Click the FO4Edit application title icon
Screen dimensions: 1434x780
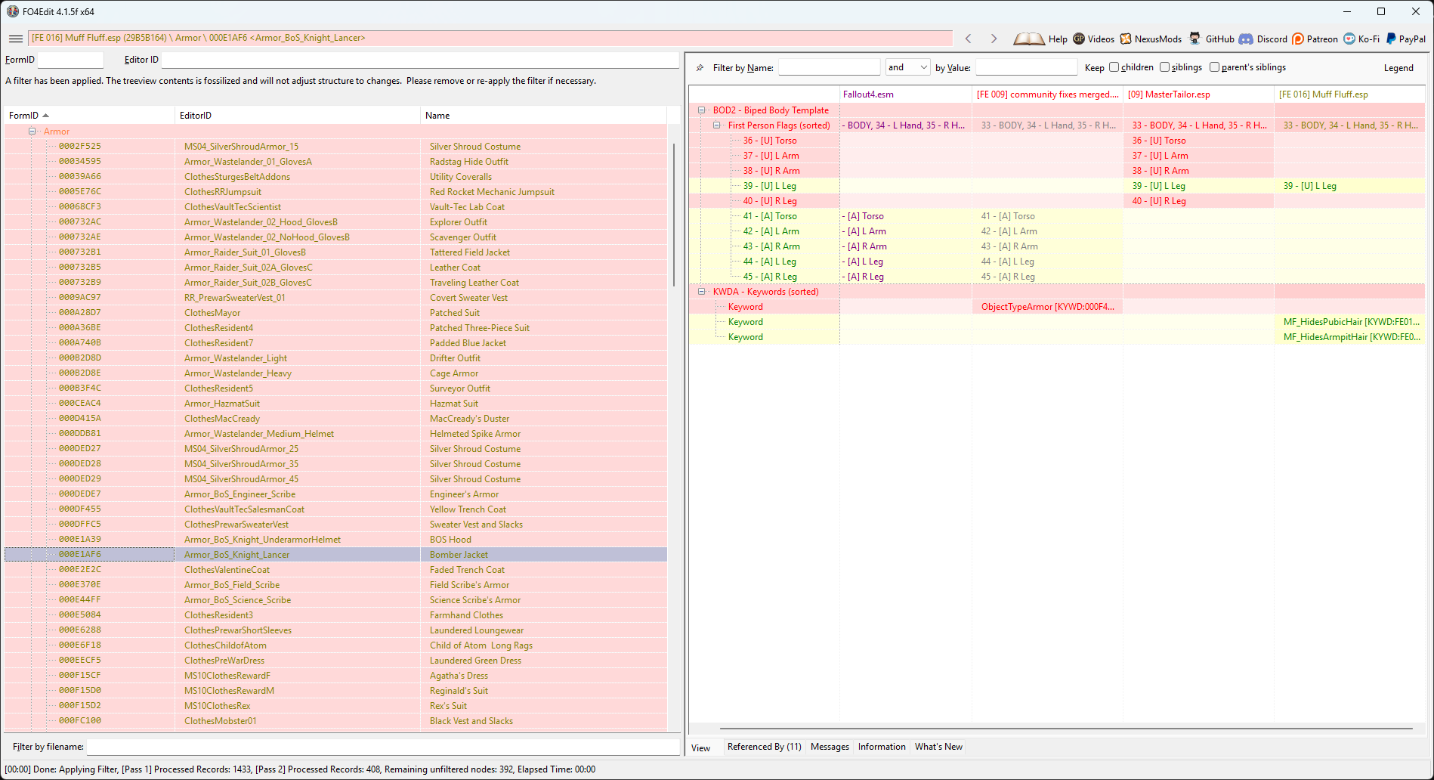pyautogui.click(x=12, y=11)
